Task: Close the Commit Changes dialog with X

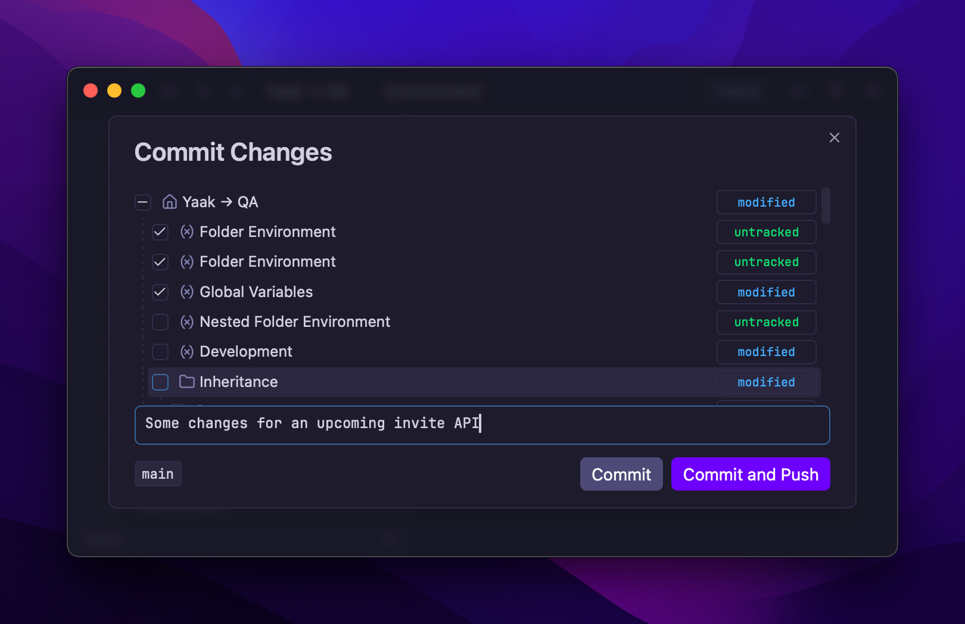Action: tap(834, 138)
